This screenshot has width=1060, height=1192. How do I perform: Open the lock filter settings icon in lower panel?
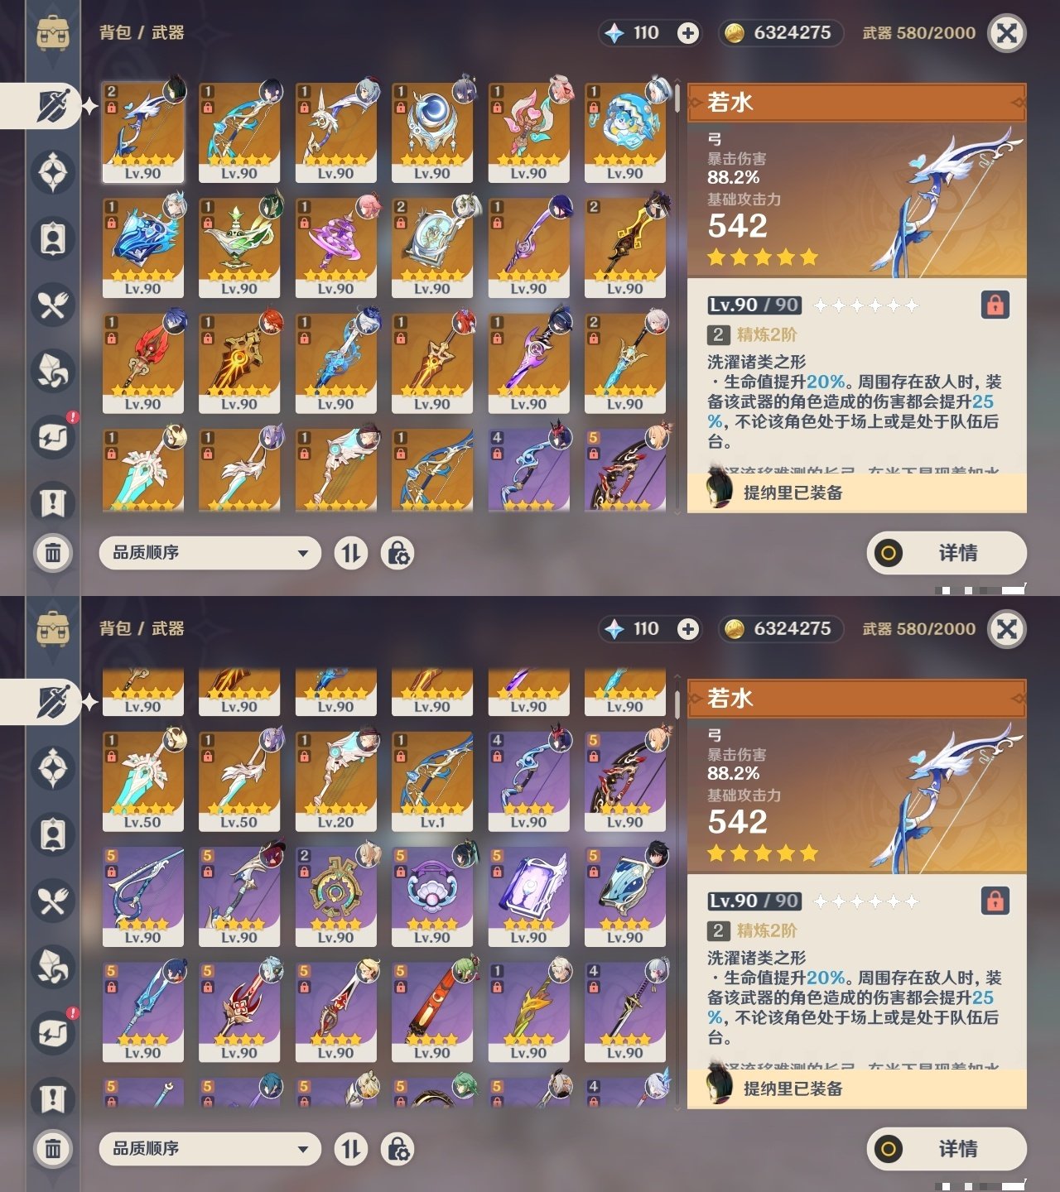(x=397, y=1149)
